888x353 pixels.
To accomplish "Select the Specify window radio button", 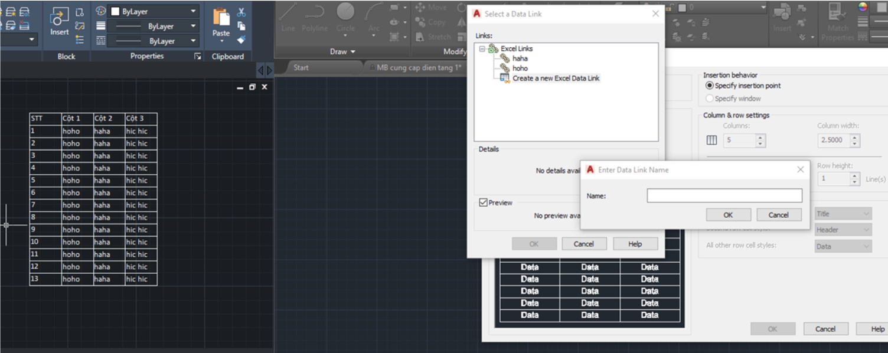I will pyautogui.click(x=710, y=99).
